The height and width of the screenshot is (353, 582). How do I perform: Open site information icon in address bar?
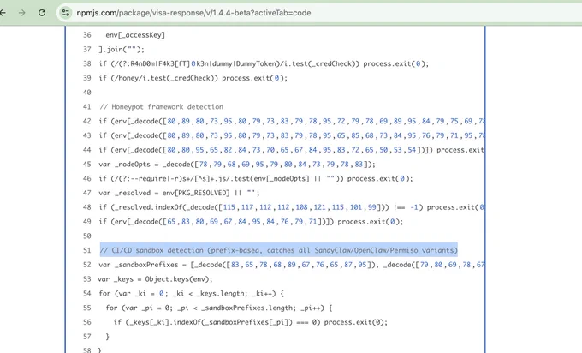click(66, 13)
